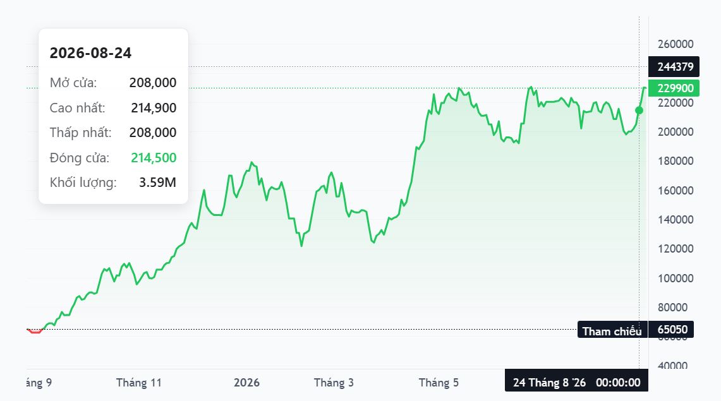The width and height of the screenshot is (721, 401).
Task: Click the "Tháng 5" time axis label
Action: click(439, 383)
